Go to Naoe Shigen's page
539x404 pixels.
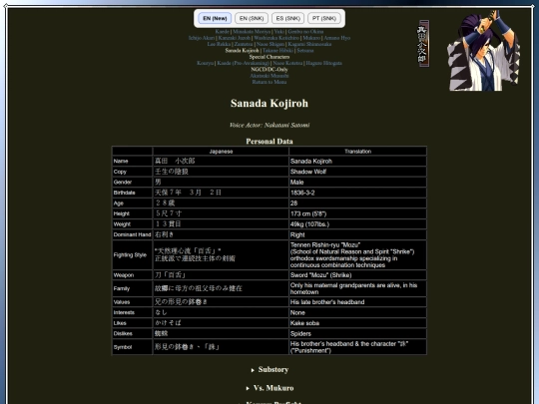pyautogui.click(x=270, y=44)
